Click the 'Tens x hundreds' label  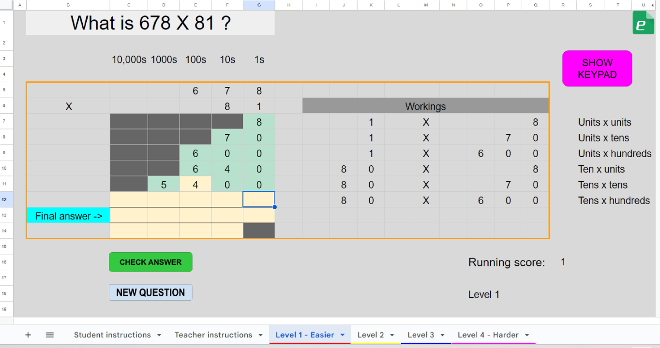pos(614,201)
